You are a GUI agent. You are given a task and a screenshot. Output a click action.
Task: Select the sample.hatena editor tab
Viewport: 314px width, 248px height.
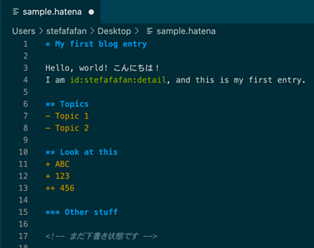(51, 12)
